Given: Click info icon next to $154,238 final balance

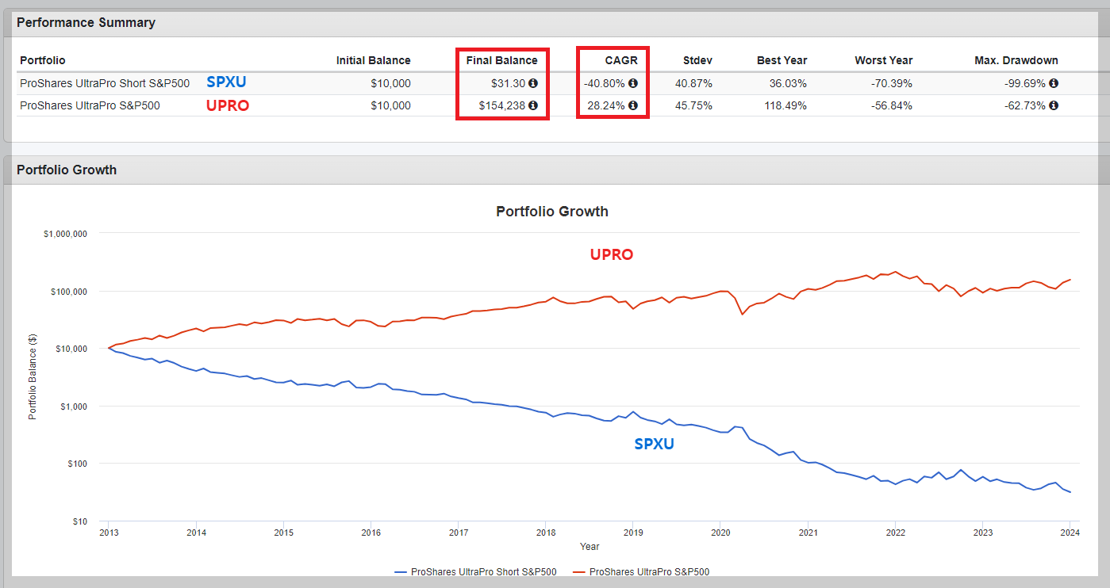Looking at the screenshot, I should (x=533, y=105).
